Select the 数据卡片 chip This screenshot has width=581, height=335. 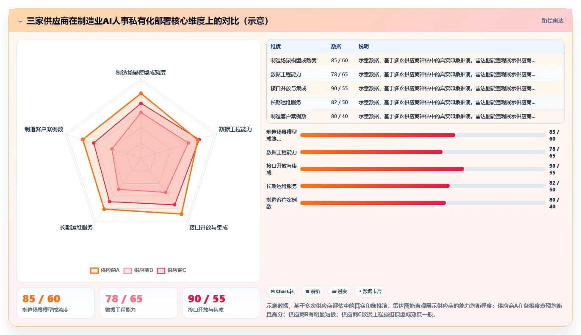(370, 291)
